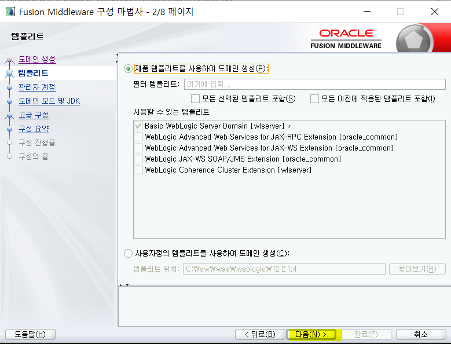Open 관리자 계정 step link
This screenshot has height=344, width=451.
(x=37, y=87)
